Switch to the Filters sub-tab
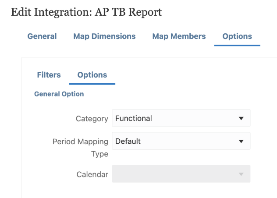This screenshot has height=198, width=277. tap(49, 75)
